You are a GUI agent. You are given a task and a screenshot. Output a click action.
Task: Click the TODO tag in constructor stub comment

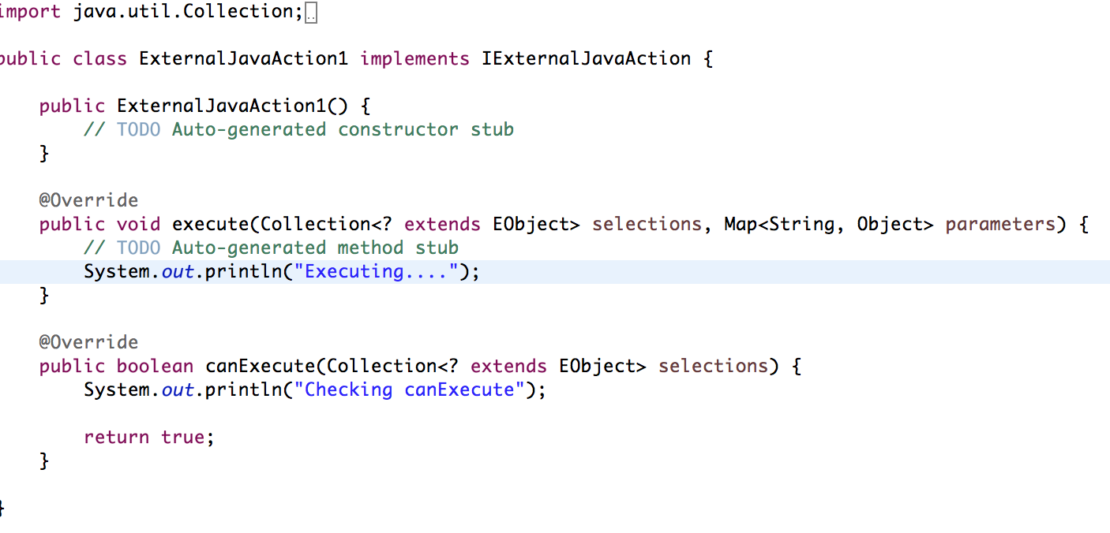(x=138, y=129)
